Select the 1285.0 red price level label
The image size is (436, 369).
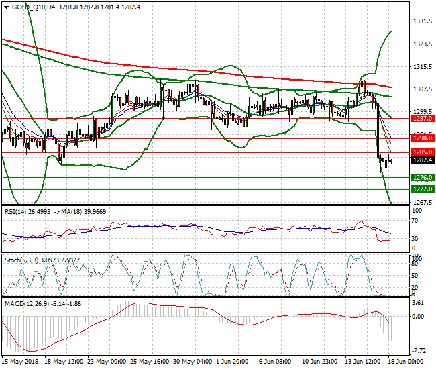click(x=423, y=152)
